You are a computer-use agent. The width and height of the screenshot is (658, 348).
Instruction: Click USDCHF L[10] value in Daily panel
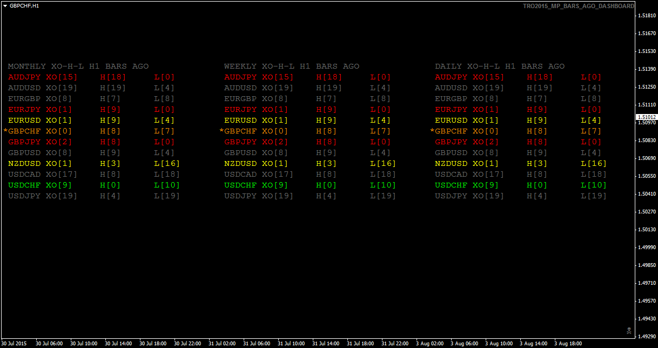point(594,185)
